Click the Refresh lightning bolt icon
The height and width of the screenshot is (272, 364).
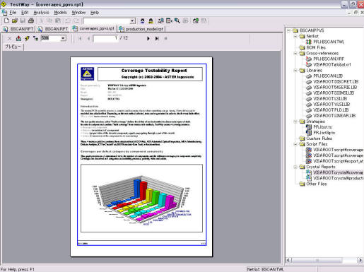pos(27,38)
